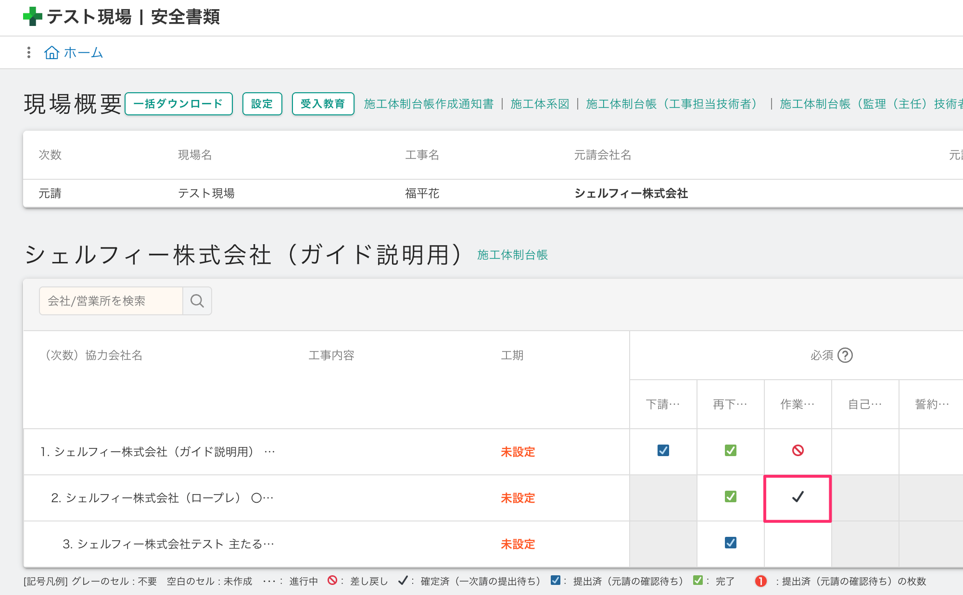Click the 一括ダウンロード button
Screen dimensions: 963x595
(x=178, y=104)
